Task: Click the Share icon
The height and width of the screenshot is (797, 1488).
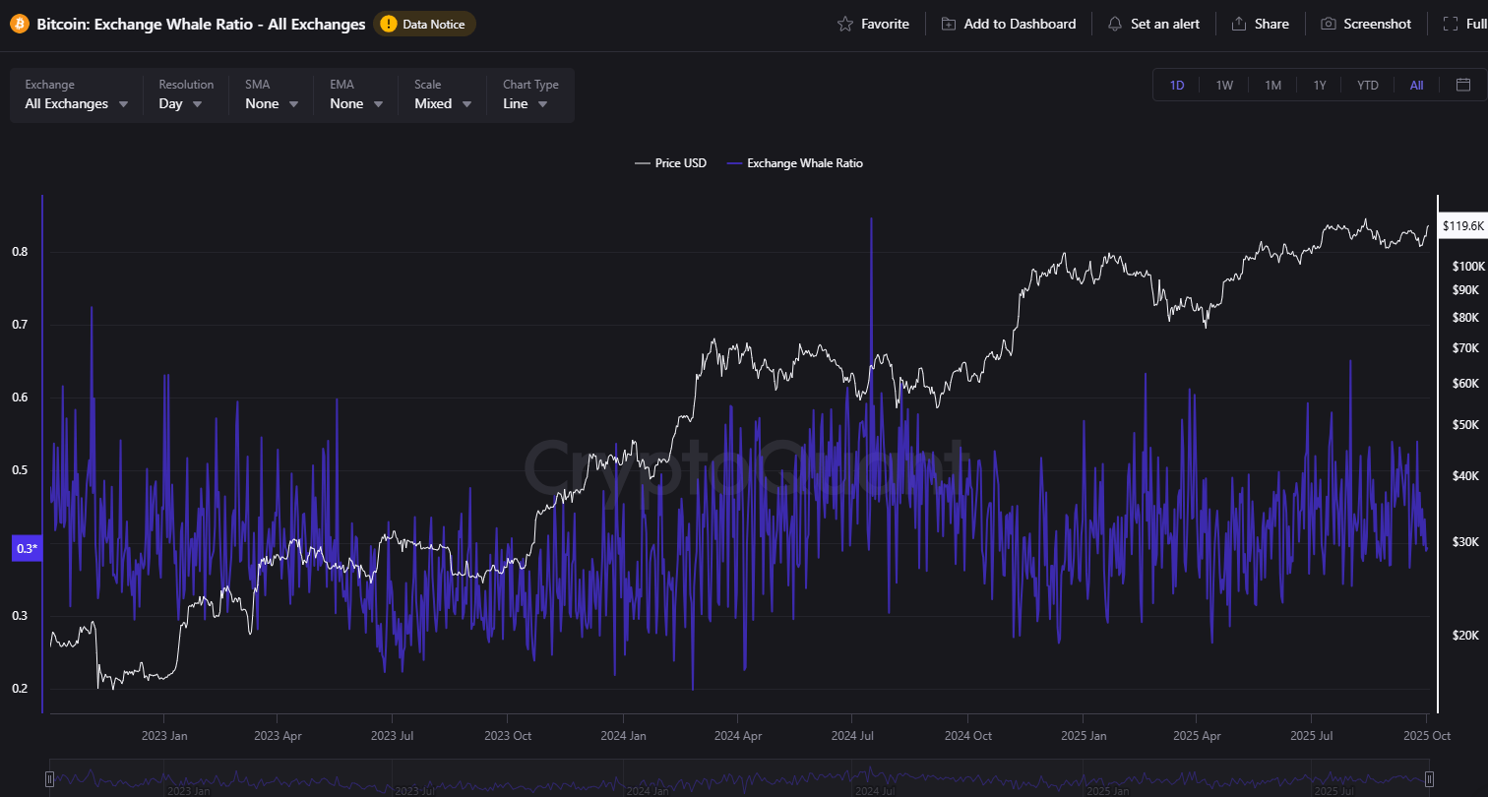Action: (x=1240, y=23)
